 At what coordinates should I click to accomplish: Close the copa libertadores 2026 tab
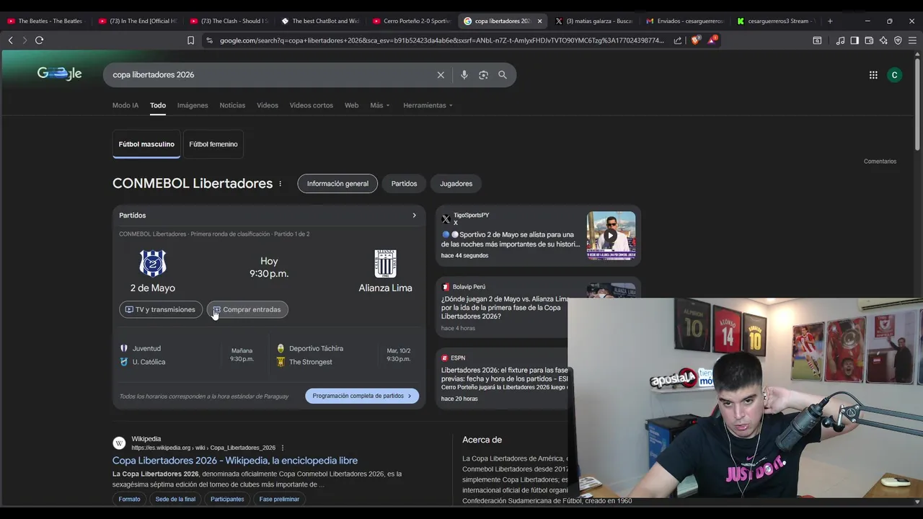tap(539, 21)
